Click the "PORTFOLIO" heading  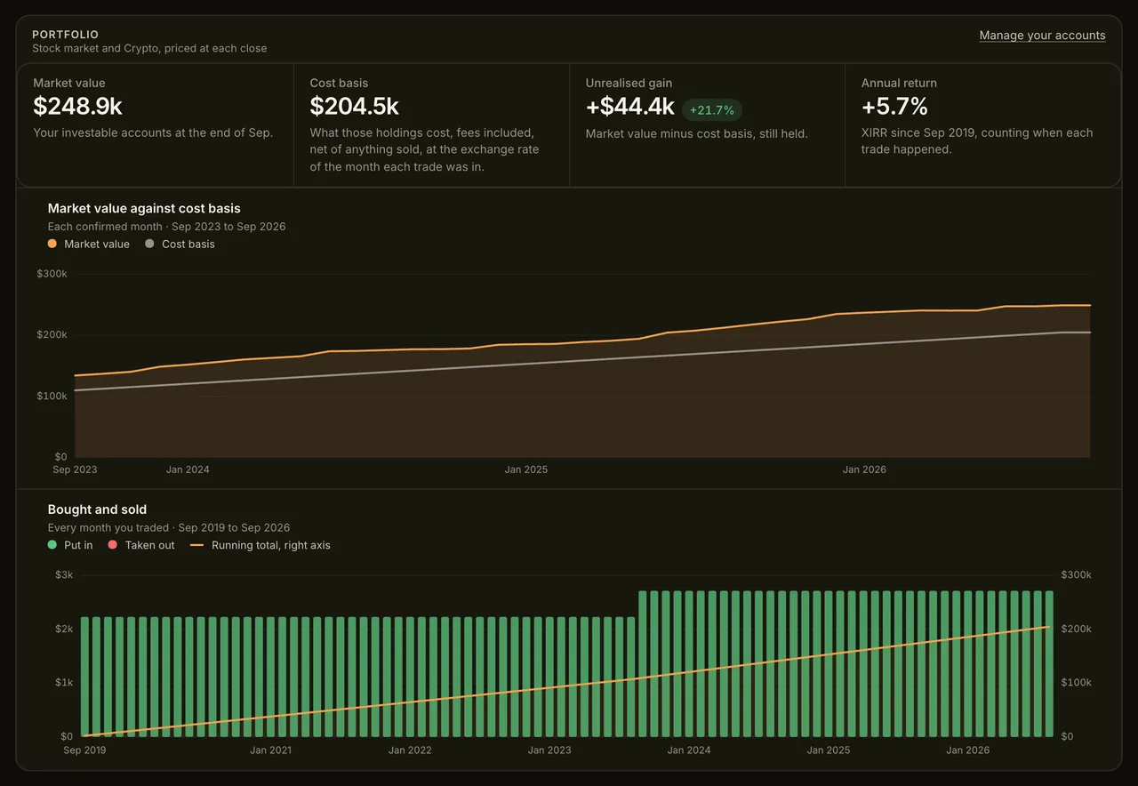click(66, 35)
